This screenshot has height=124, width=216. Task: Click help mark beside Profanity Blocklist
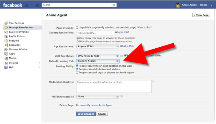[x=121, y=96]
